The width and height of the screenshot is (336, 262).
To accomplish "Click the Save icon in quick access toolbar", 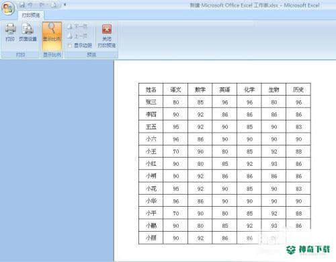I will [x=22, y=5].
